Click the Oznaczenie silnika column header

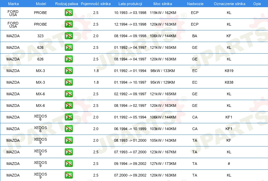click(230, 4)
